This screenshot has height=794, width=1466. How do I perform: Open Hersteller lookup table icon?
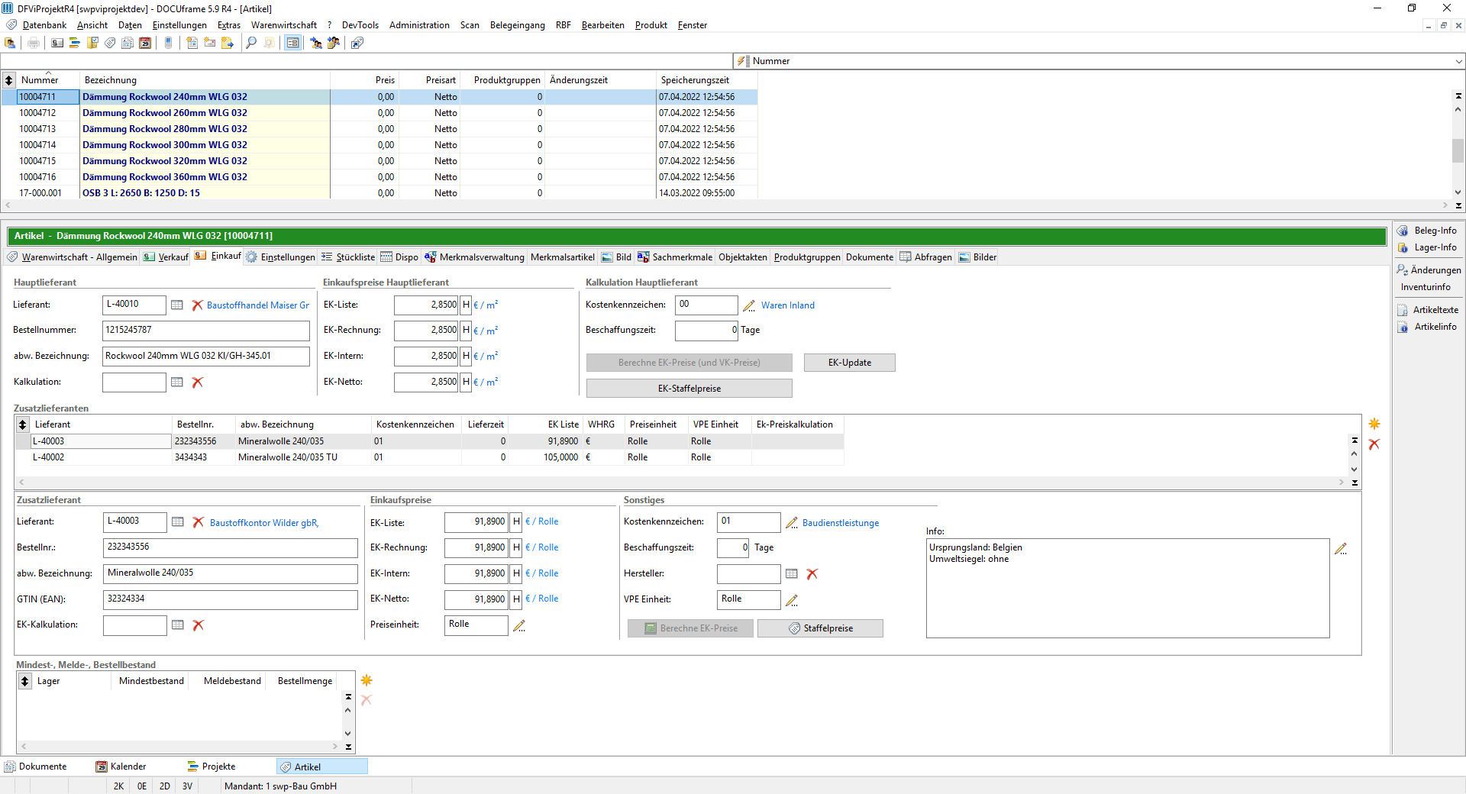[792, 574]
